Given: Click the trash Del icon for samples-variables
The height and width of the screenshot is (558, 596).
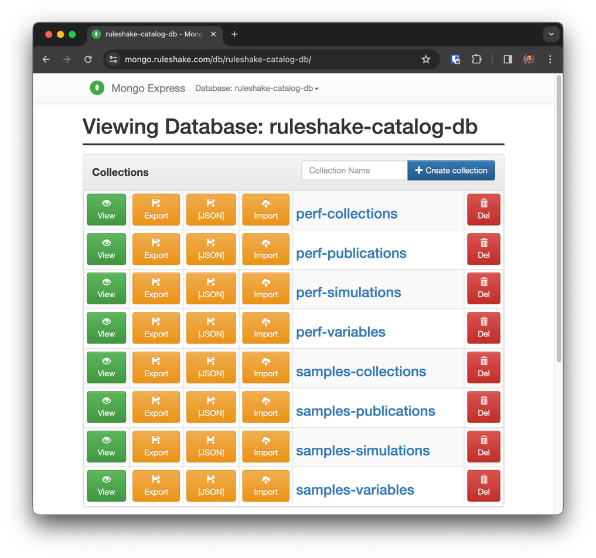Looking at the screenshot, I should (483, 481).
